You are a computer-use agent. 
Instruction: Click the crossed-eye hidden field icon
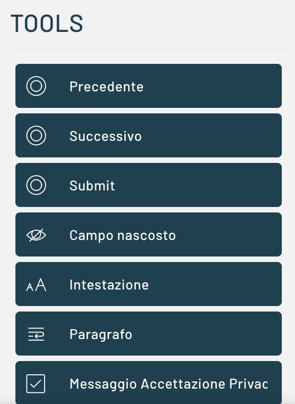[x=36, y=234]
